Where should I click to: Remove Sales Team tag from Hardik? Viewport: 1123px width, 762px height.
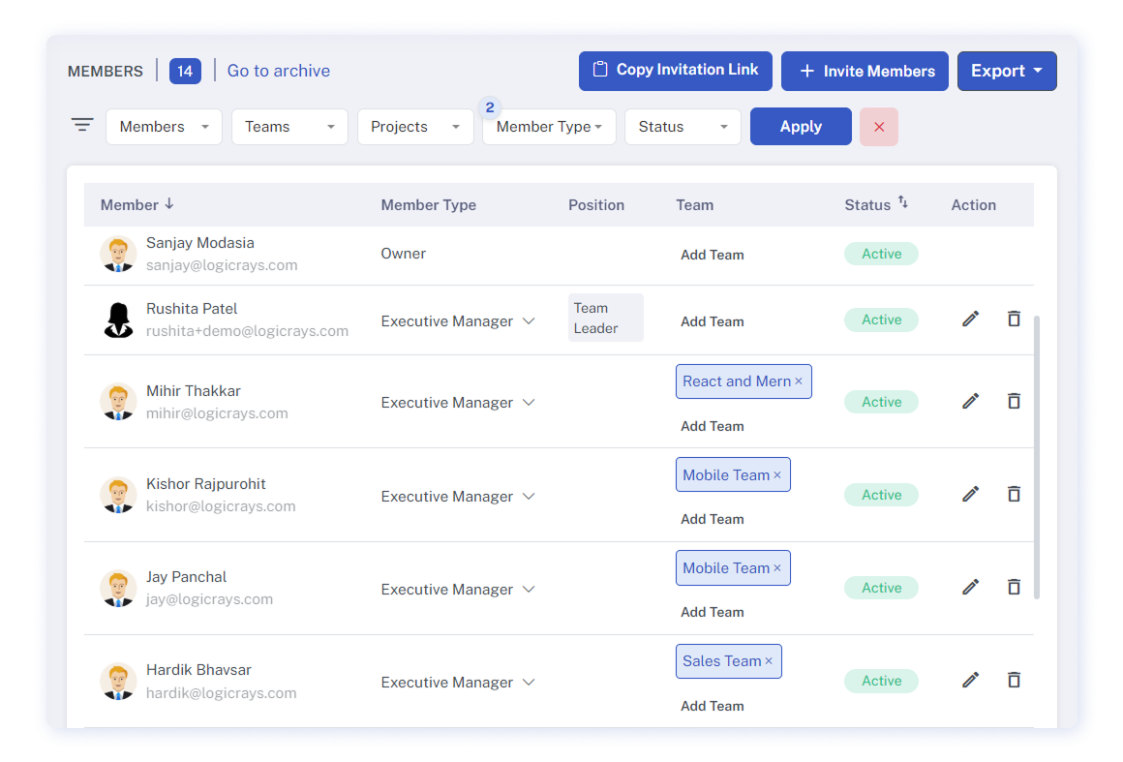pos(769,661)
